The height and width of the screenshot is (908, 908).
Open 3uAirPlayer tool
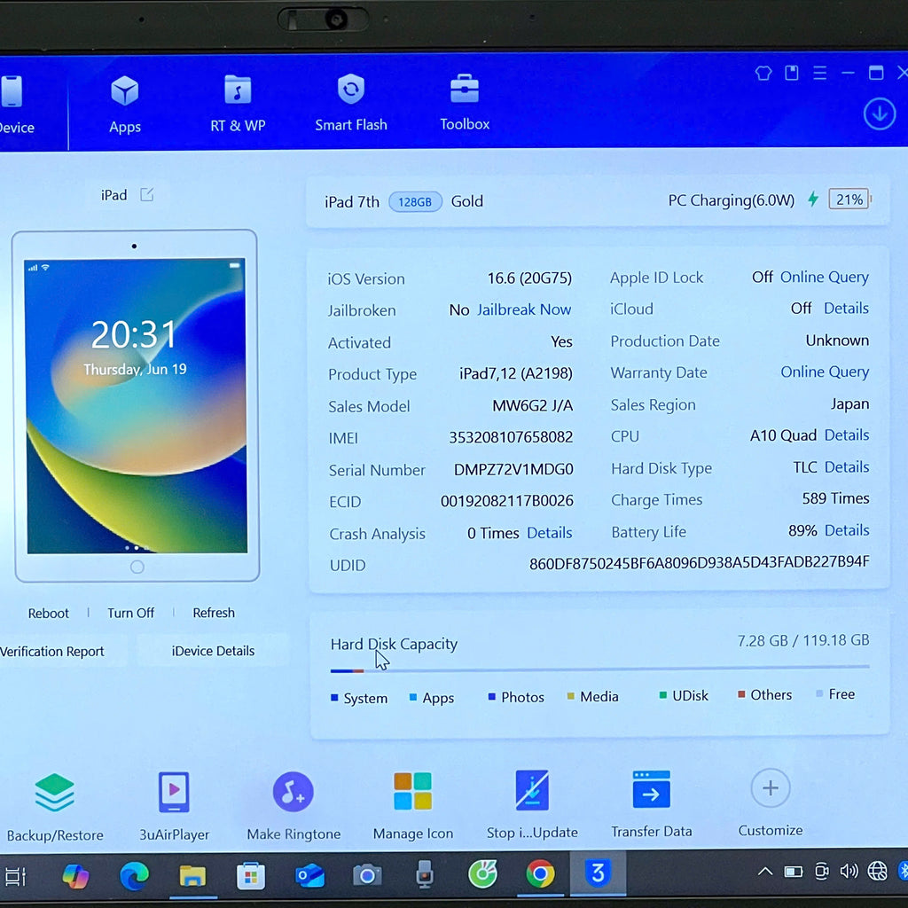pos(174,792)
